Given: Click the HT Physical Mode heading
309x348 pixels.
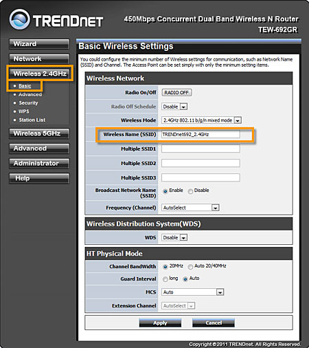Looking at the screenshot, I should coord(115,254).
